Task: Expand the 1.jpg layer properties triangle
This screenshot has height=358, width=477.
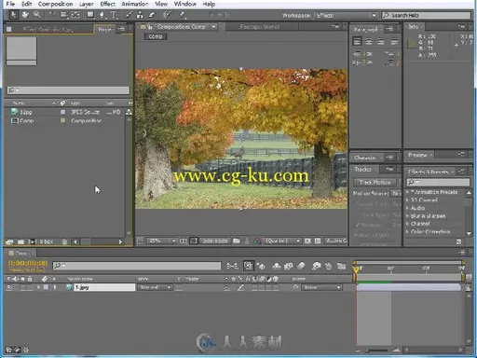Action: click(39, 287)
